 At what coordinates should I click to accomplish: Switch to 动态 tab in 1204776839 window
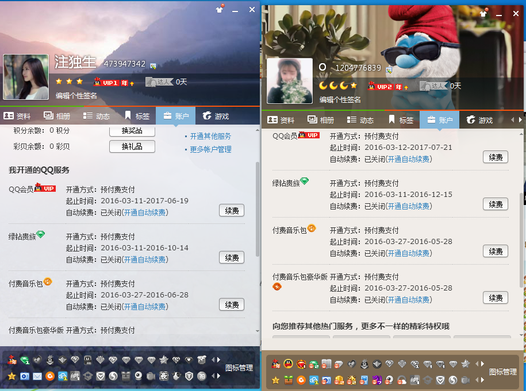pyautogui.click(x=360, y=120)
